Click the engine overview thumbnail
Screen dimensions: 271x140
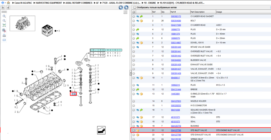(x=22, y=23)
